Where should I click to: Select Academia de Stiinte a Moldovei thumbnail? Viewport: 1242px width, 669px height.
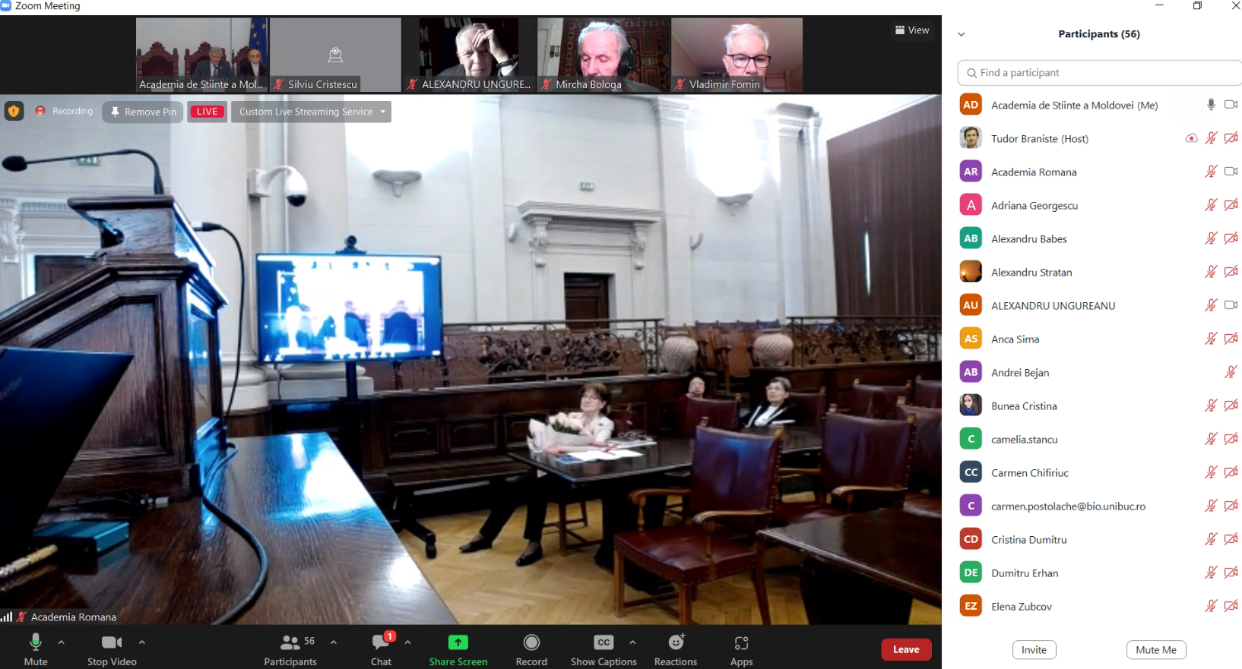point(202,55)
